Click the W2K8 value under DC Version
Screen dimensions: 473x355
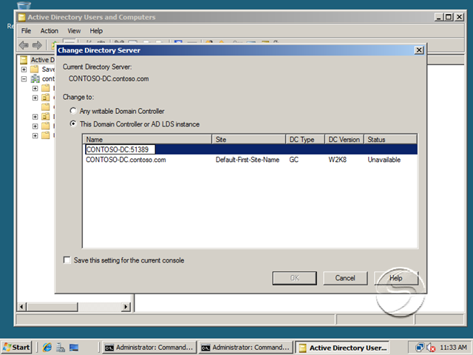click(x=338, y=160)
